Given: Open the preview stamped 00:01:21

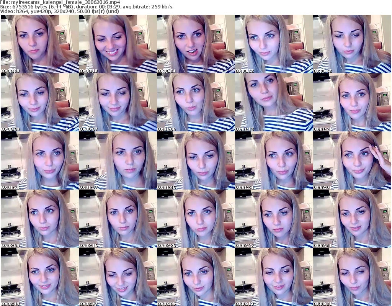Looking at the screenshot, I should (352, 102).
